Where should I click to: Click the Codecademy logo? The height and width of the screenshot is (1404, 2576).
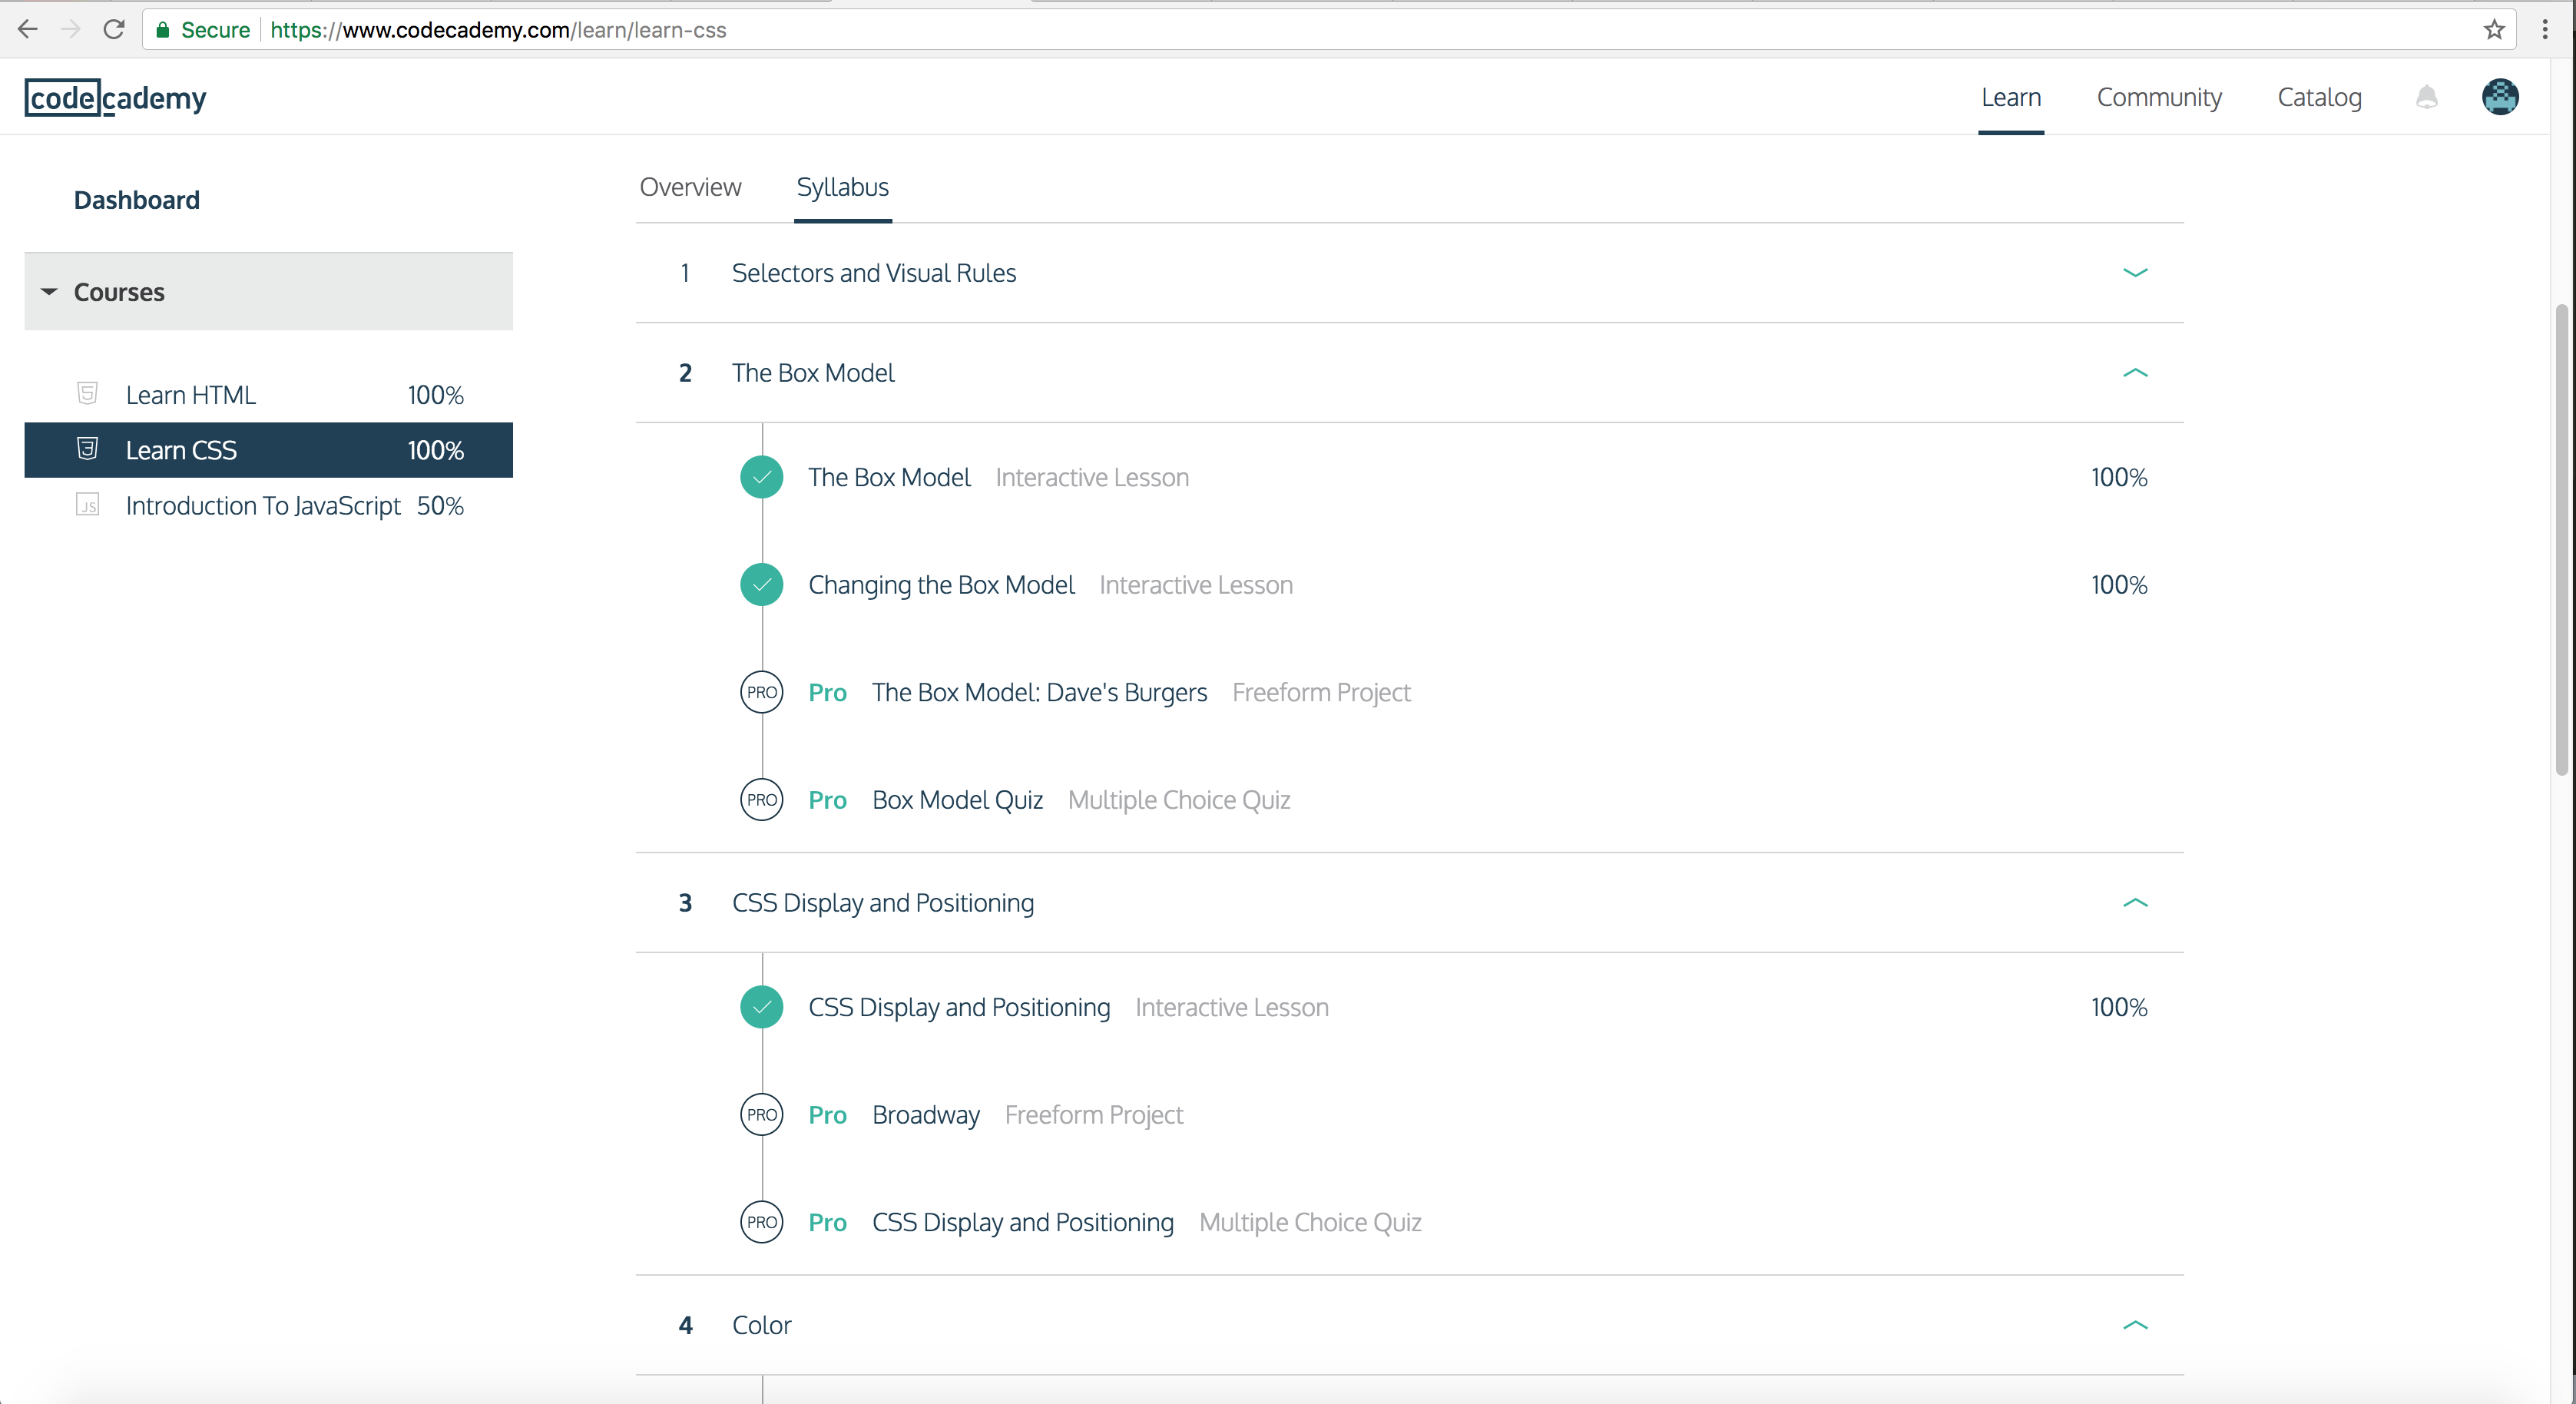[x=116, y=97]
